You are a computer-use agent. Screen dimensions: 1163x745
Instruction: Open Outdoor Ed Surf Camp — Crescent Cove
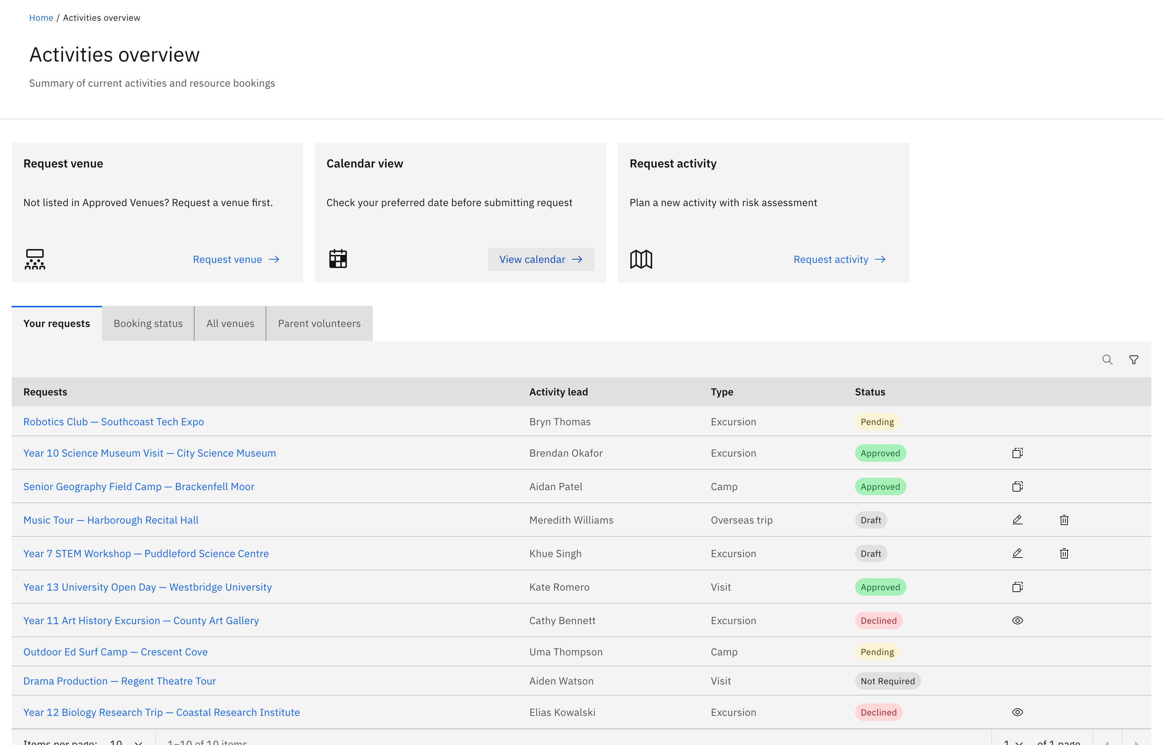click(115, 652)
